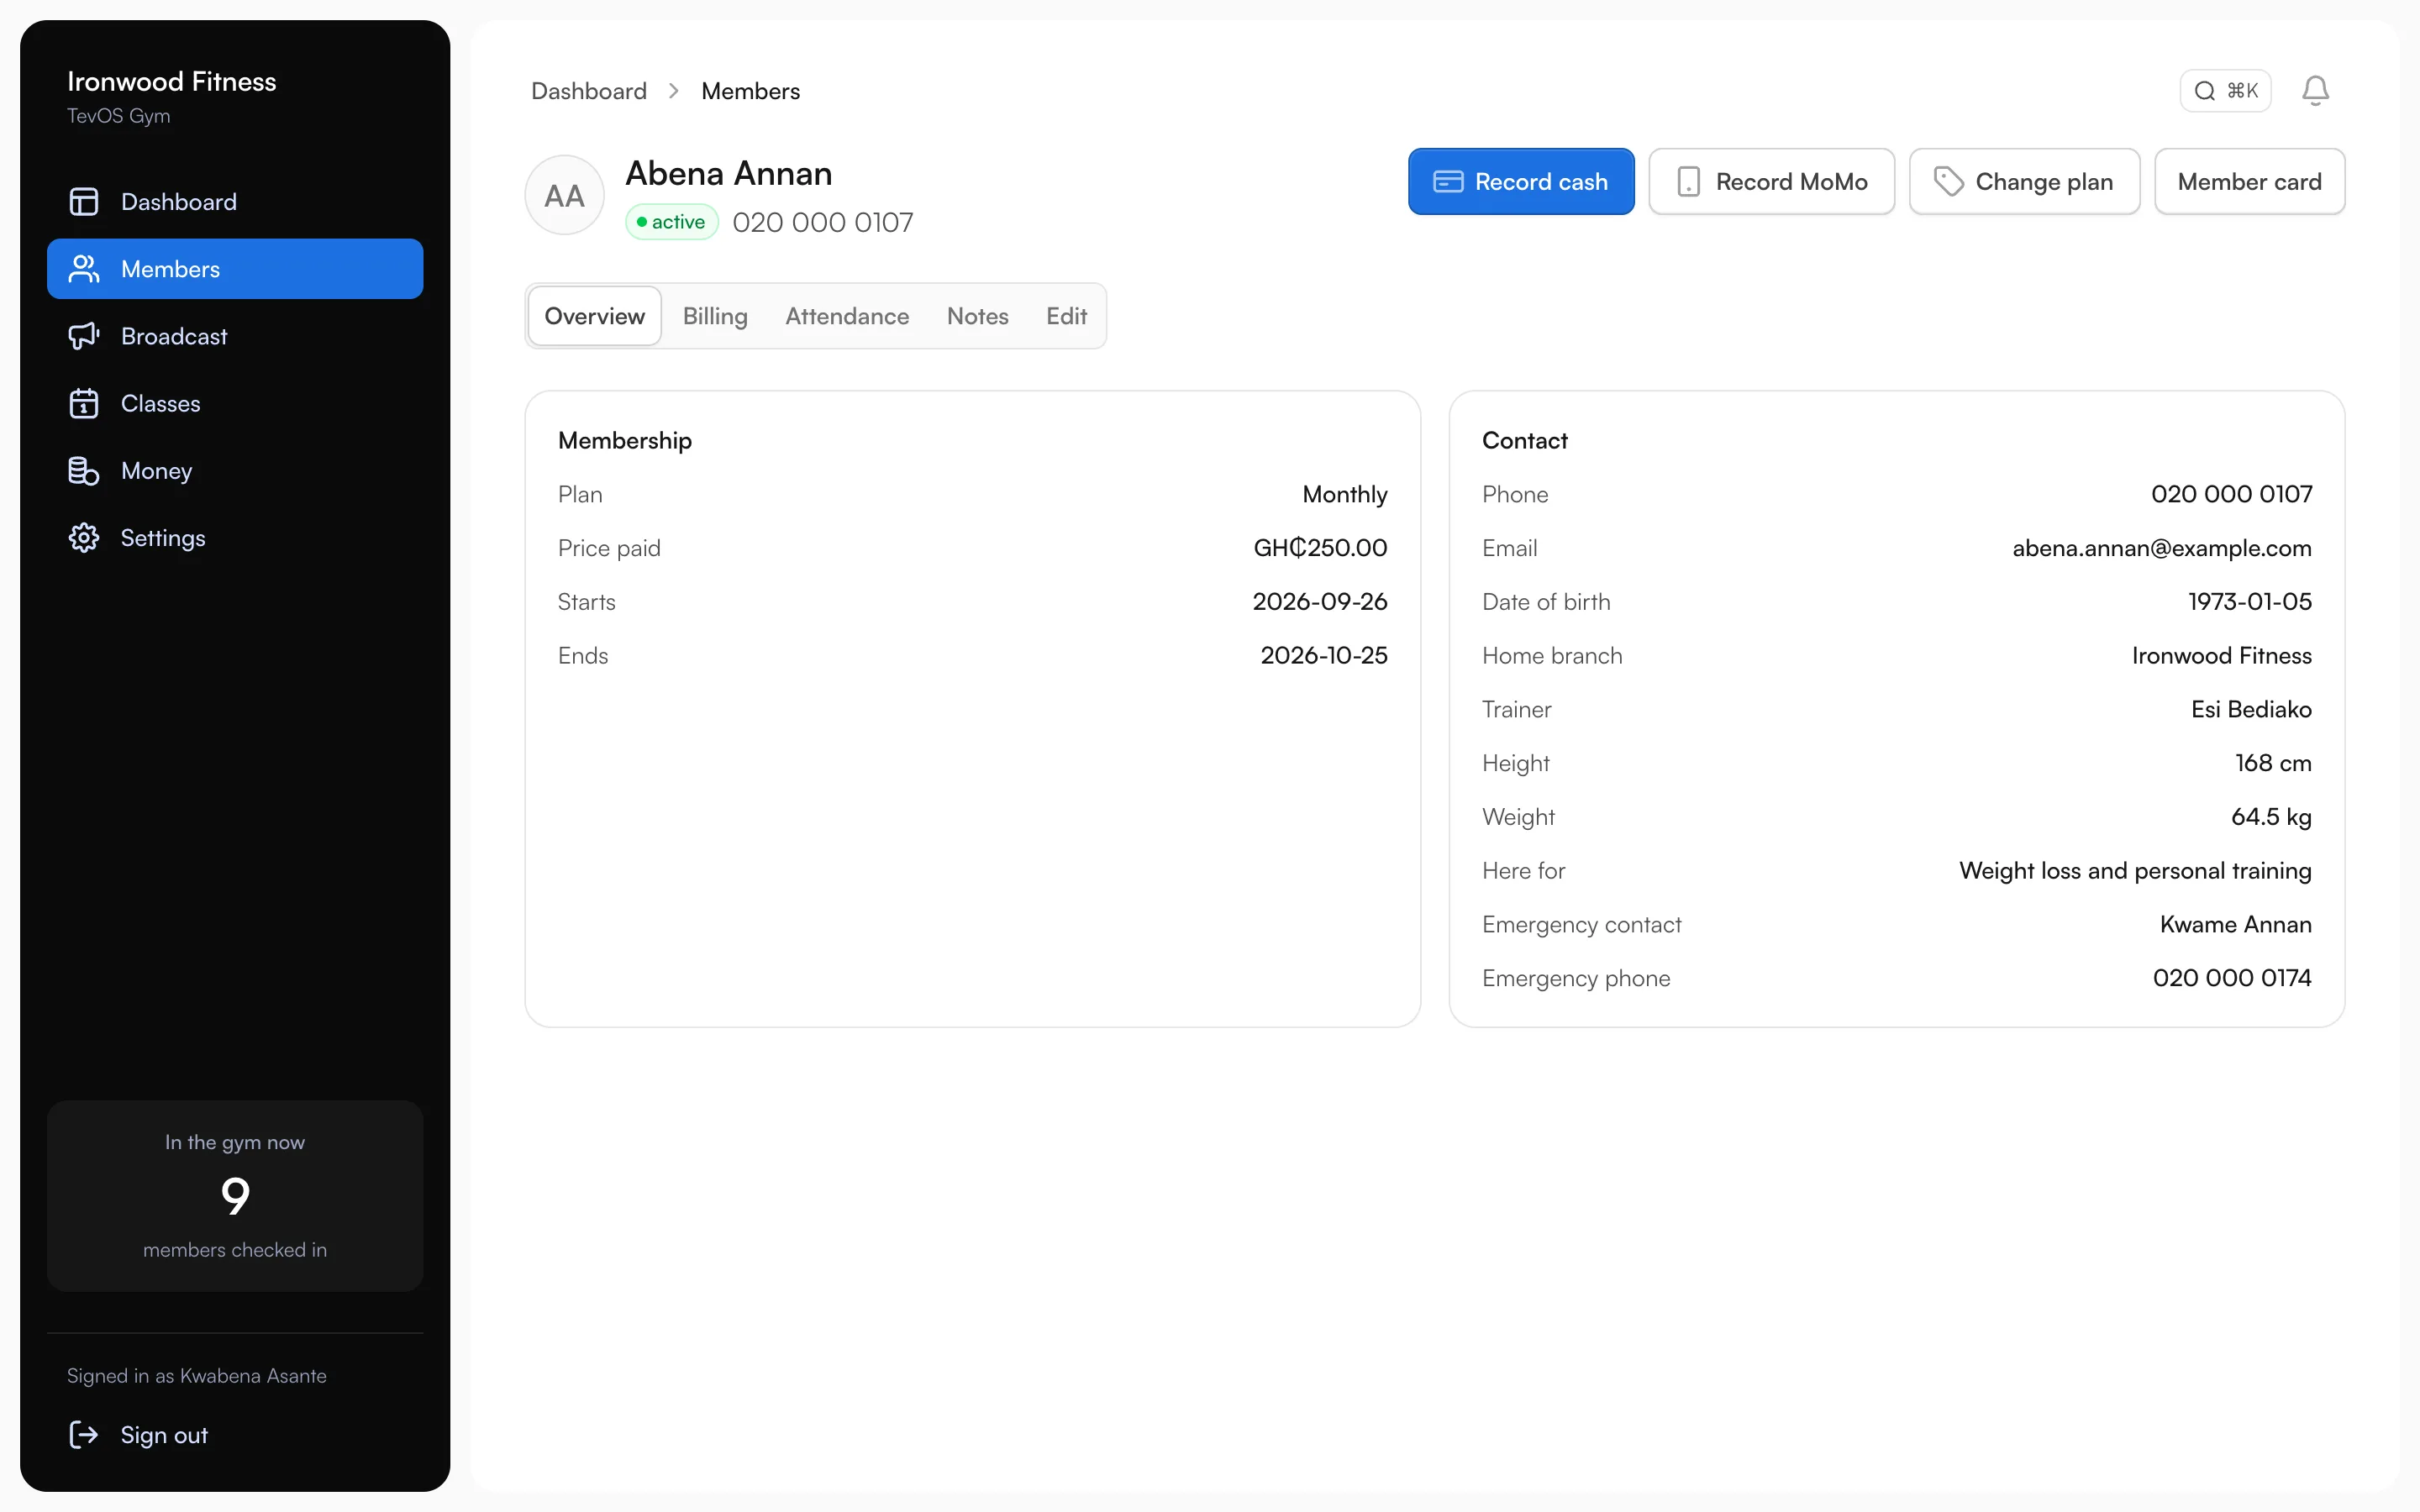Open Money label in sidebar
2420x1512 pixels.
pos(157,470)
